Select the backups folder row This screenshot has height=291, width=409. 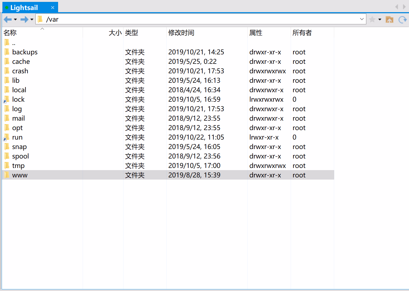[x=25, y=52]
